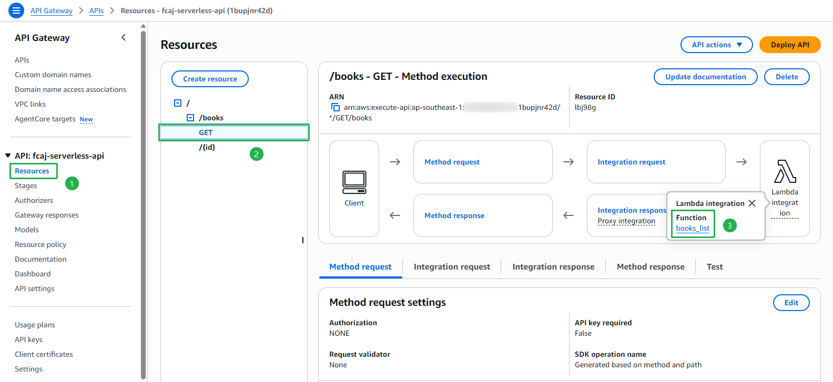Open Usage plans in the sidebar
Image resolution: width=833 pixels, height=382 pixels.
(35, 325)
